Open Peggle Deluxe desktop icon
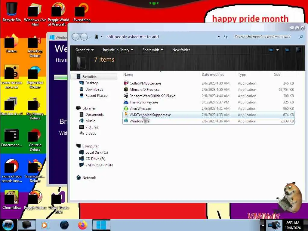This screenshot has height=231, width=308. click(35, 199)
